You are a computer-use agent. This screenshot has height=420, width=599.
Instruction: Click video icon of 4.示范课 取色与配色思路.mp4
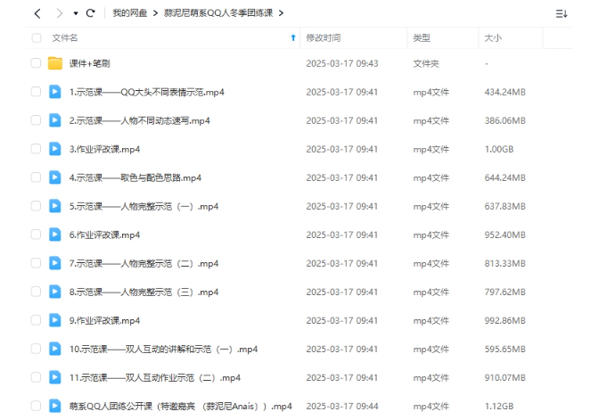[x=55, y=177]
